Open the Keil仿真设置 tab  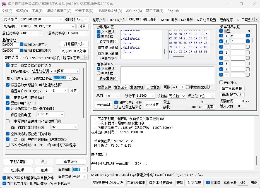click(206, 20)
